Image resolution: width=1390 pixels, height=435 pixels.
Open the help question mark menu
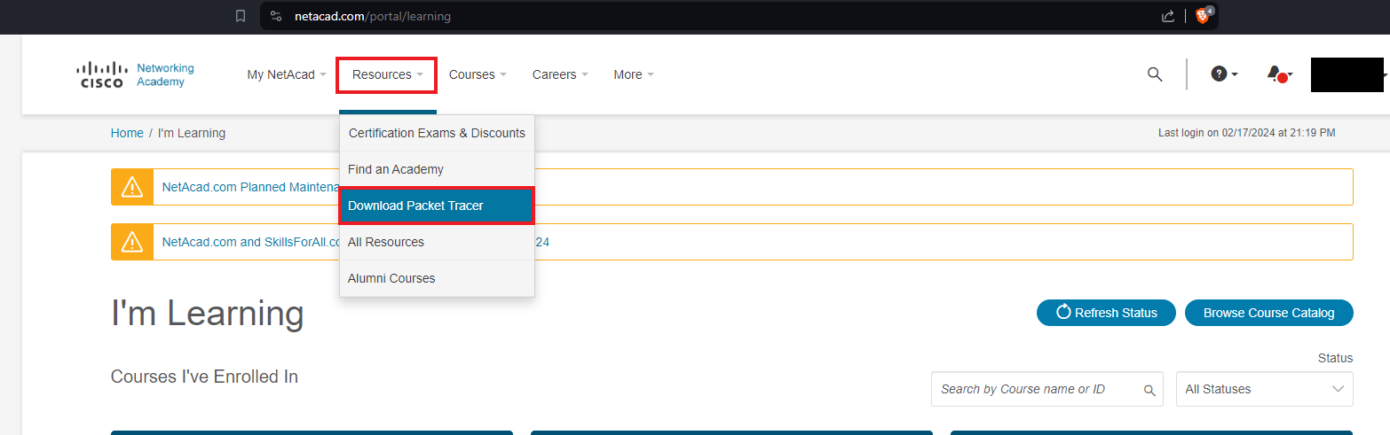tap(1224, 74)
